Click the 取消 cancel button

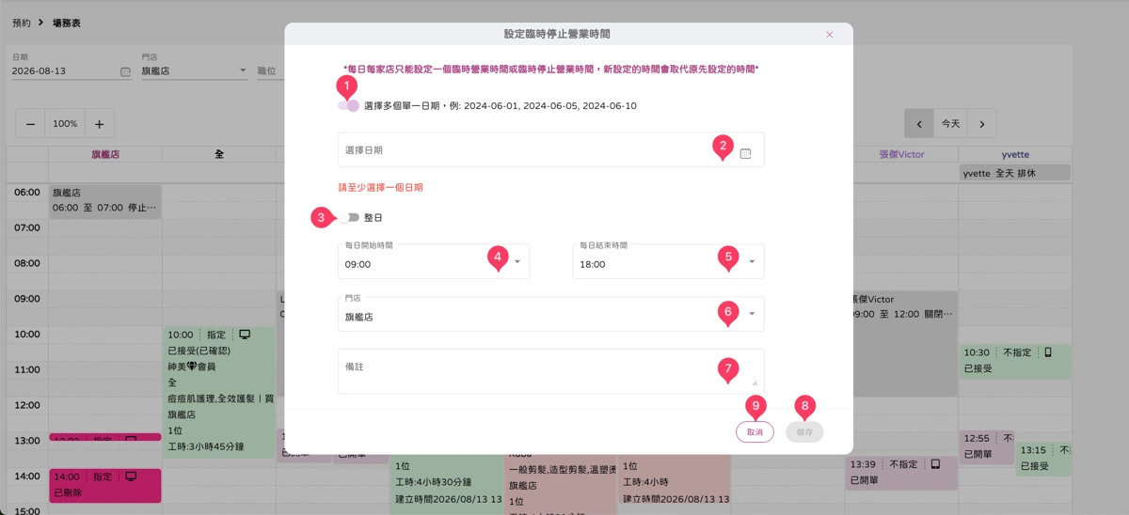(755, 432)
